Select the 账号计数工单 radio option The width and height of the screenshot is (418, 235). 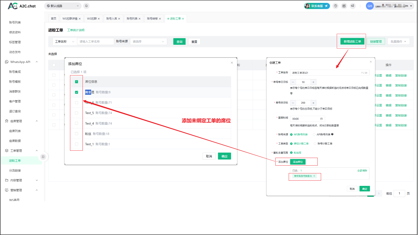315,144
